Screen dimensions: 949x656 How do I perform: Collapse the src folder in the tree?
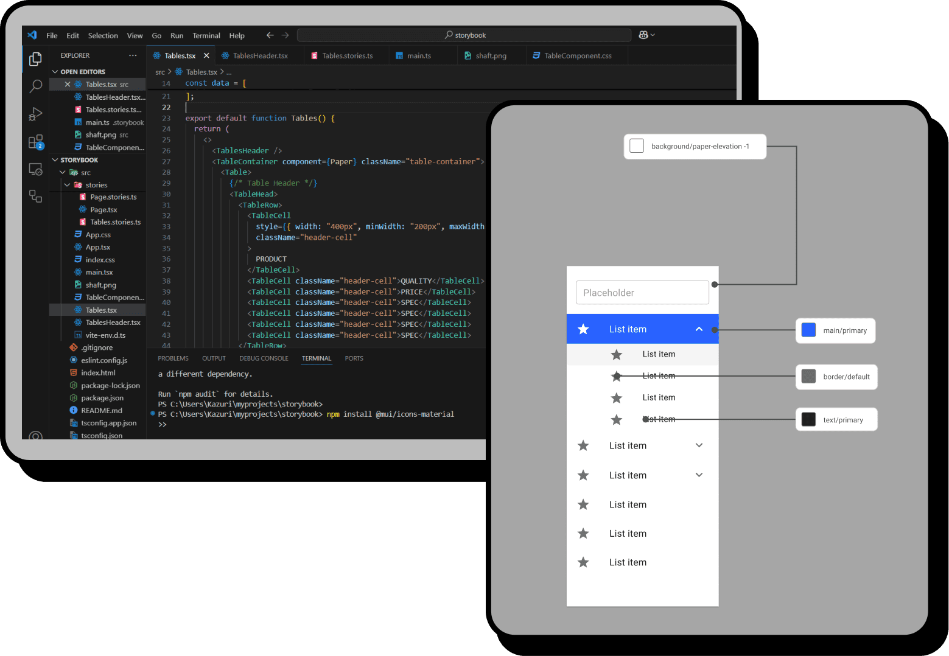tap(63, 173)
